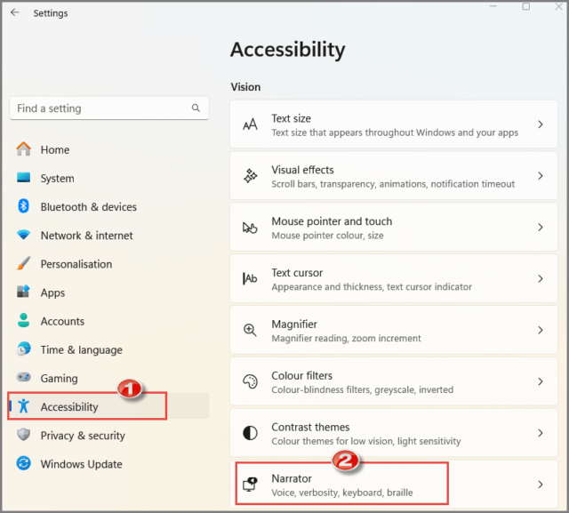Open the Colour filters settings card
The height and width of the screenshot is (513, 569).
click(x=394, y=381)
